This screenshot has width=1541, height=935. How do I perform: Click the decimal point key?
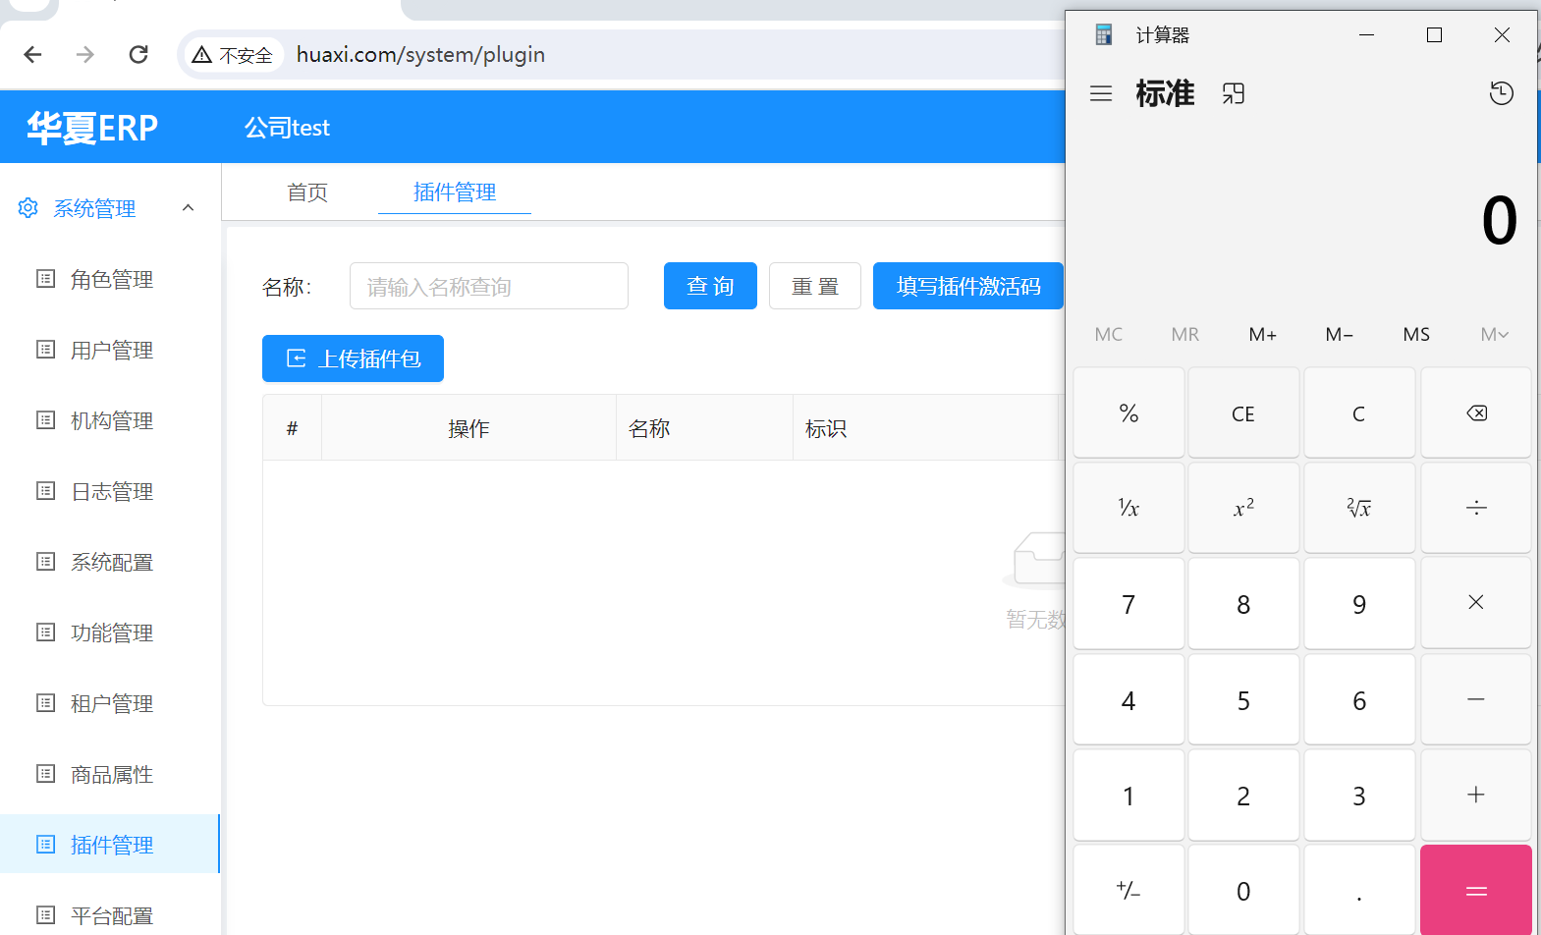click(1359, 890)
